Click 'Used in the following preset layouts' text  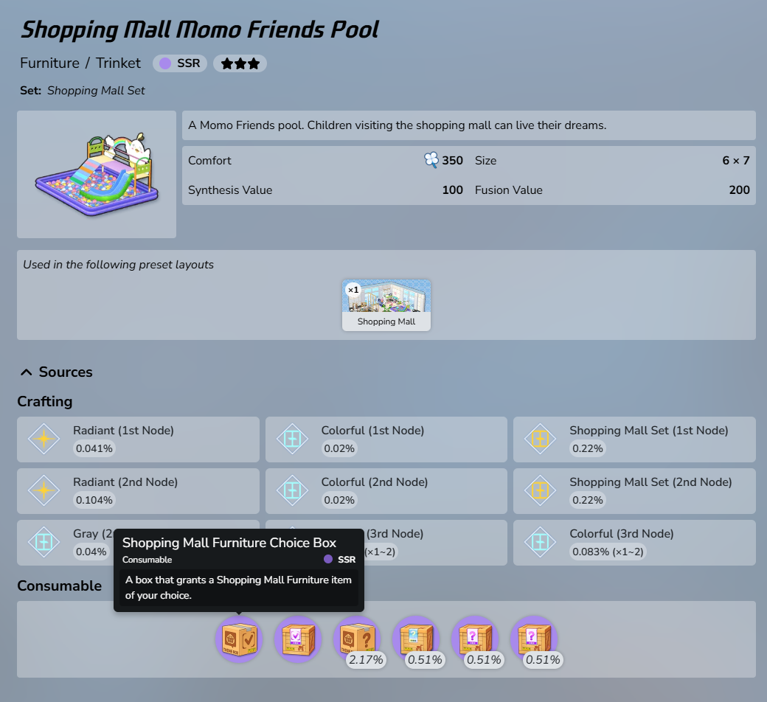click(119, 265)
